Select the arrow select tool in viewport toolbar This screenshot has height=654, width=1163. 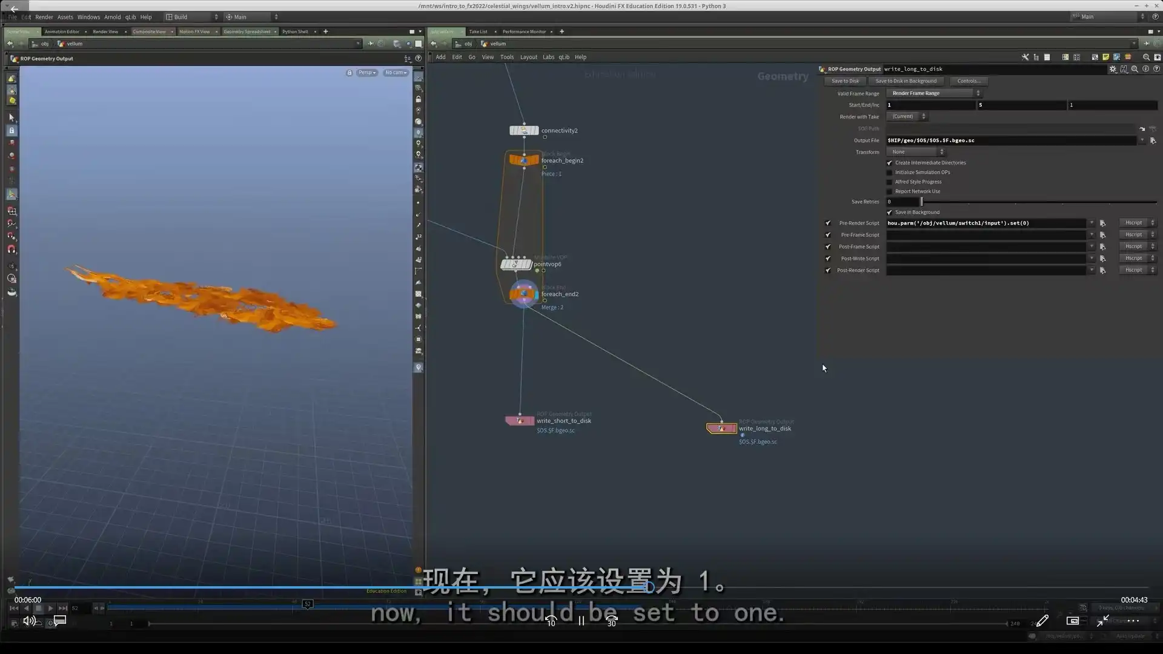click(12, 117)
